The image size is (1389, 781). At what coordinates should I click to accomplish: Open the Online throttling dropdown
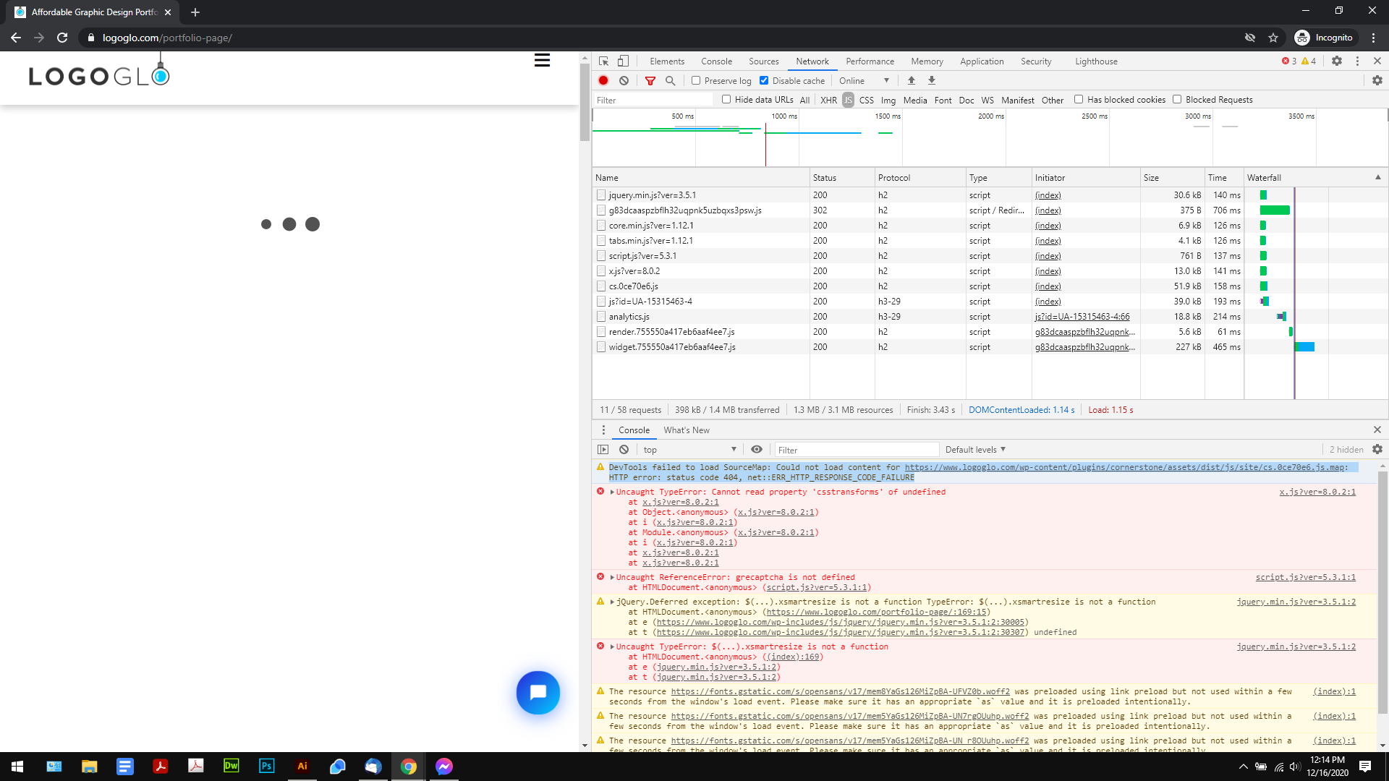point(864,80)
